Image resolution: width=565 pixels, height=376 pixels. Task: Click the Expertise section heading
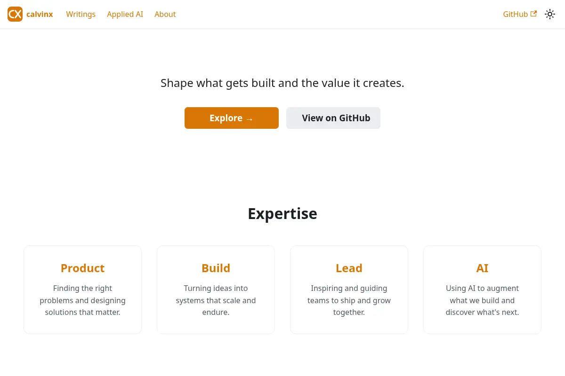[282, 213]
